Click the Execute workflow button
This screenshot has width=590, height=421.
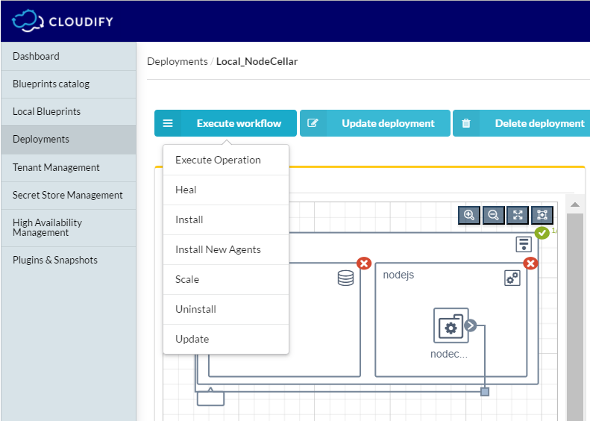(225, 123)
